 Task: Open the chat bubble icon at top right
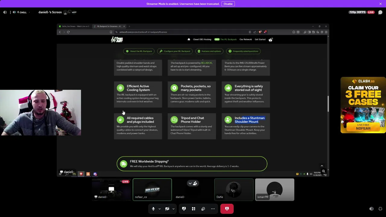pos(380,12)
